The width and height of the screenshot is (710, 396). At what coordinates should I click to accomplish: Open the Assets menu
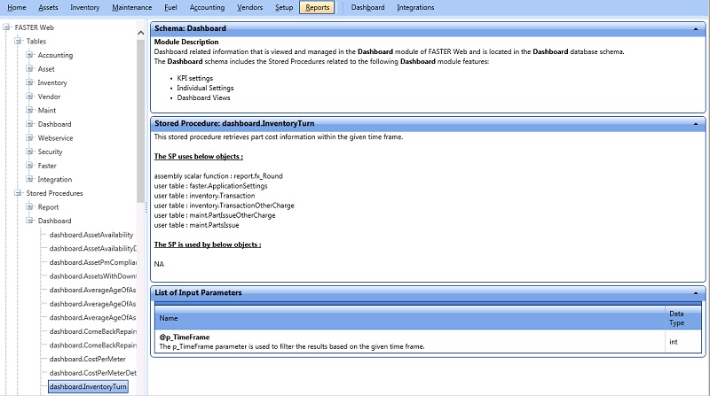pyautogui.click(x=48, y=7)
